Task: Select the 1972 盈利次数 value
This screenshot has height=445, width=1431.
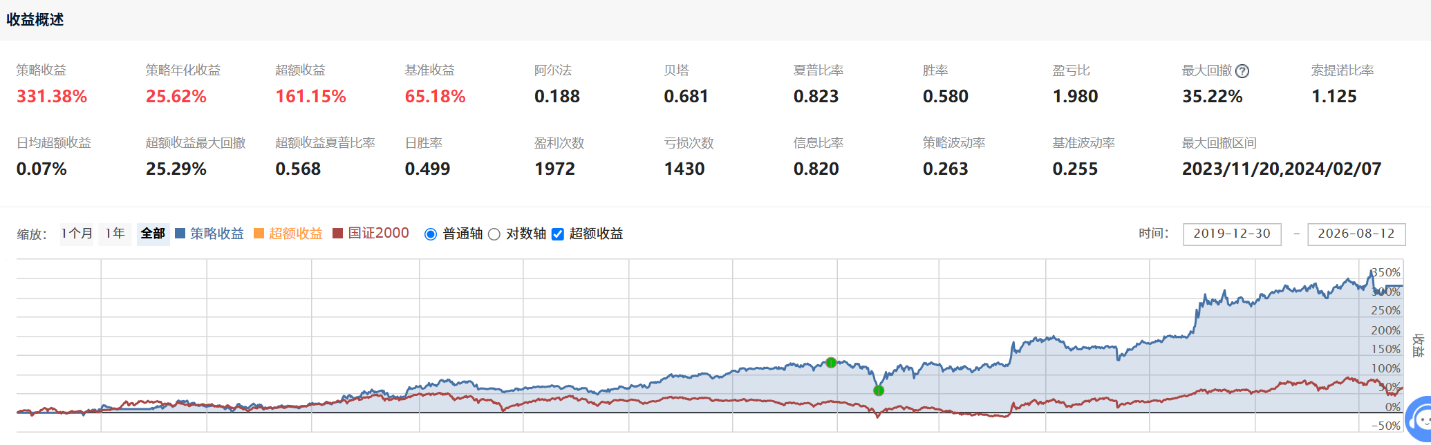Action: pyautogui.click(x=554, y=169)
